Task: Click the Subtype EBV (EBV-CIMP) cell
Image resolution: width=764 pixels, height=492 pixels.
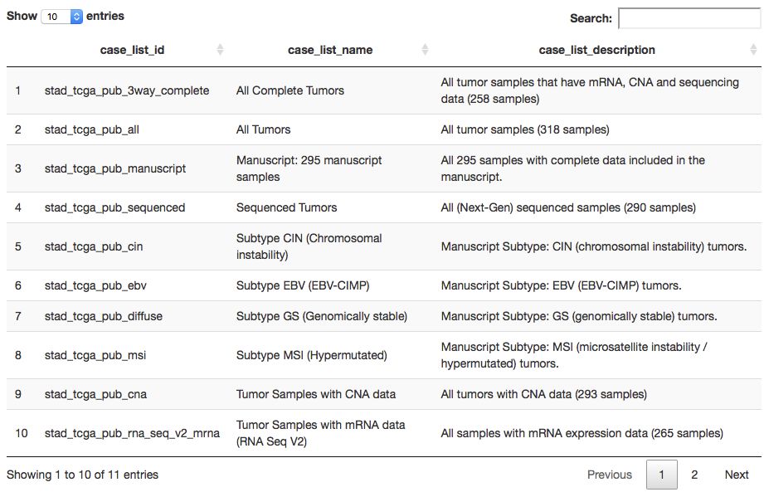Action: (303, 285)
